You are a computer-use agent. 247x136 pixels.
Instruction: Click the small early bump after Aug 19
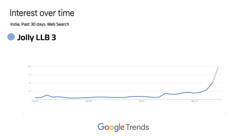click(x=47, y=95)
